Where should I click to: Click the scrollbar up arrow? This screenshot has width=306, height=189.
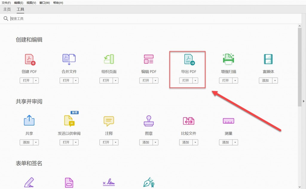(299, 26)
